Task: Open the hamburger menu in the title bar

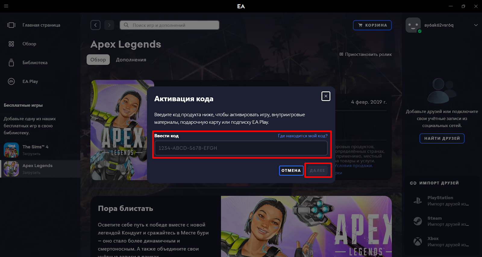Action: point(6,6)
